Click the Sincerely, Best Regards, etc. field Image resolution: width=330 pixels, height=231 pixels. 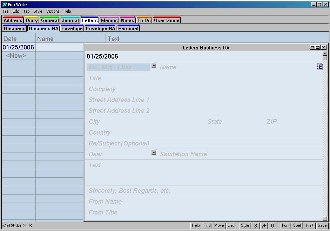tap(203, 191)
